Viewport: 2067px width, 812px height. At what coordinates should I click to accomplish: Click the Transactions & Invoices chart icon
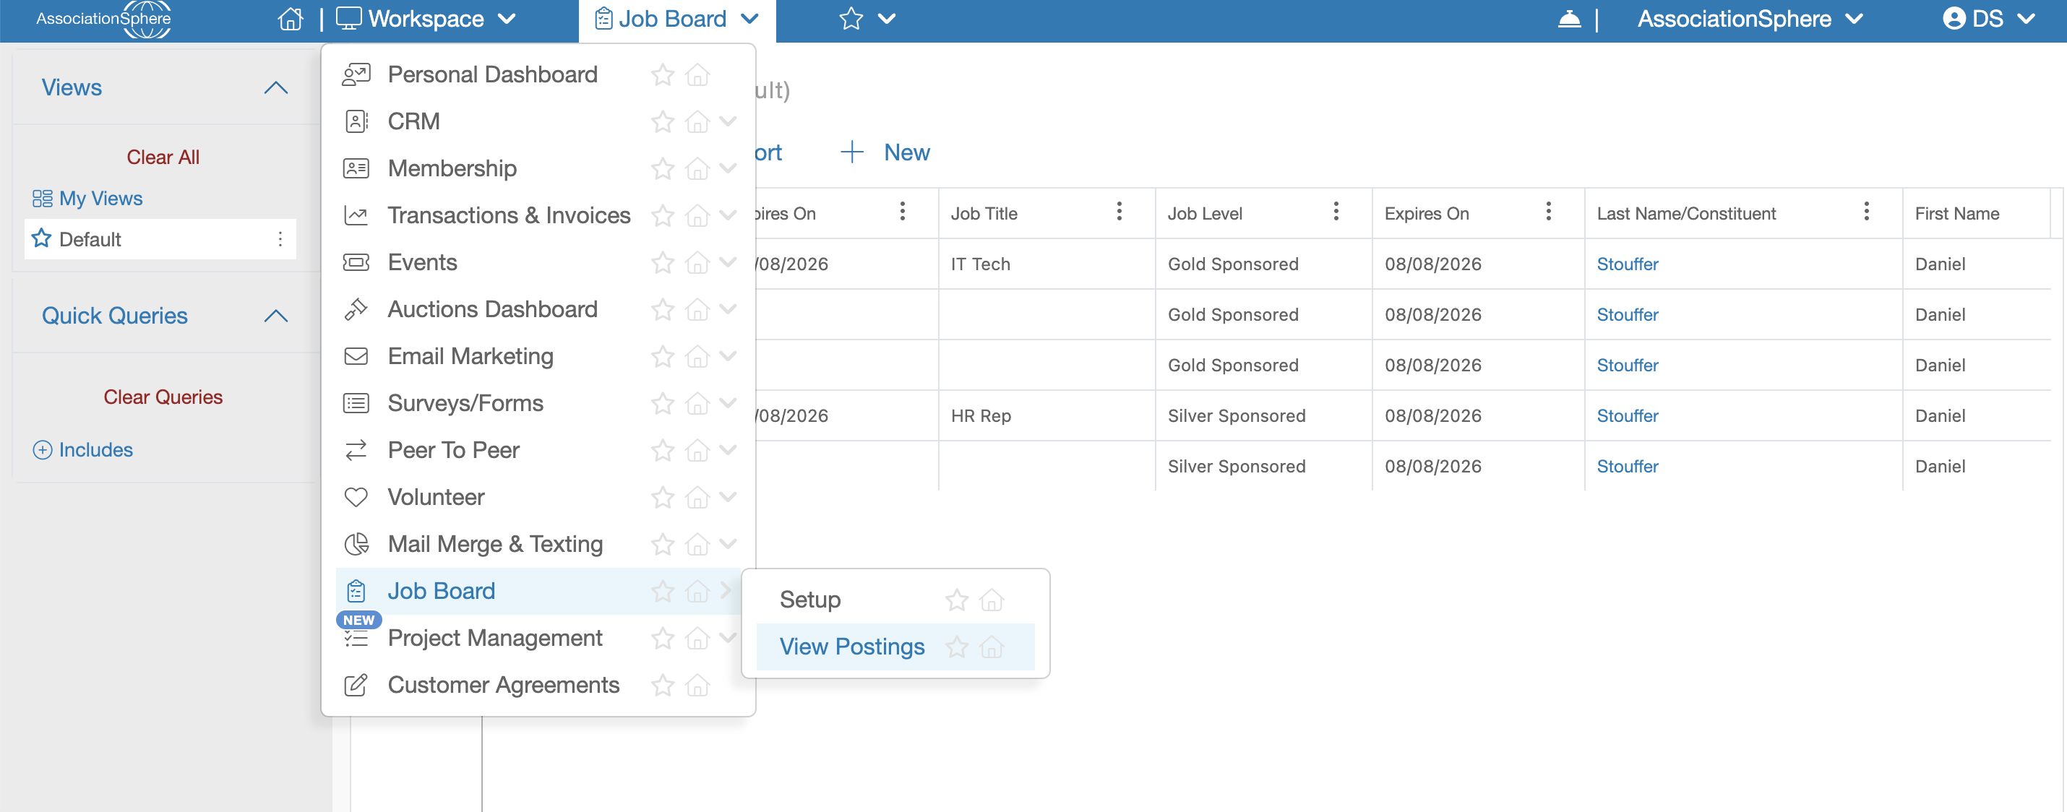pyautogui.click(x=356, y=216)
